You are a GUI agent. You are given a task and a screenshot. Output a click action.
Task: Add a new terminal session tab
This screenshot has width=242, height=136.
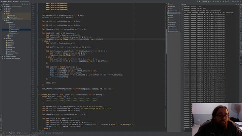pyautogui.click(x=182, y=7)
